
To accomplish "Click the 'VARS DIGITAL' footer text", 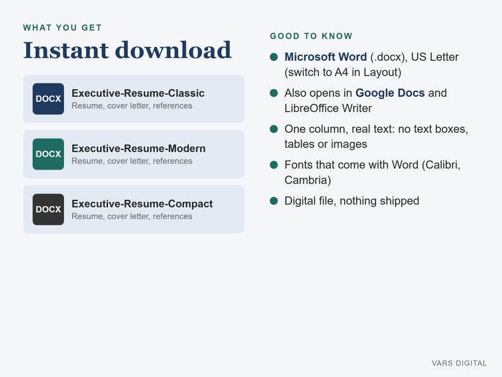I will point(459,363).
